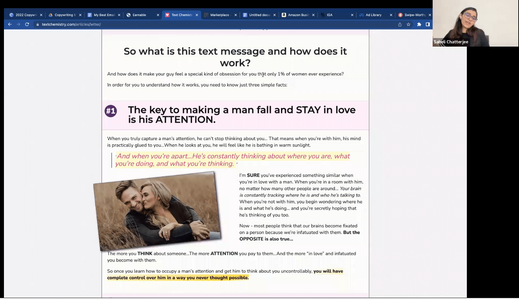519x299 pixels.
Task: Click the heading 'So what is this text message'
Action: click(235, 57)
